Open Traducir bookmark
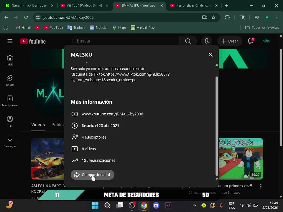283x212 pixels. [76, 28]
